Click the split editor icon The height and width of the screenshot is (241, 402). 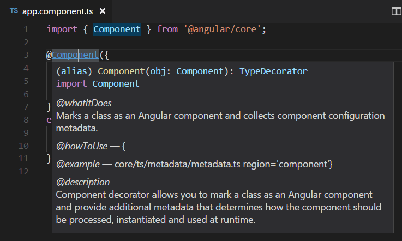[x=396, y=11]
